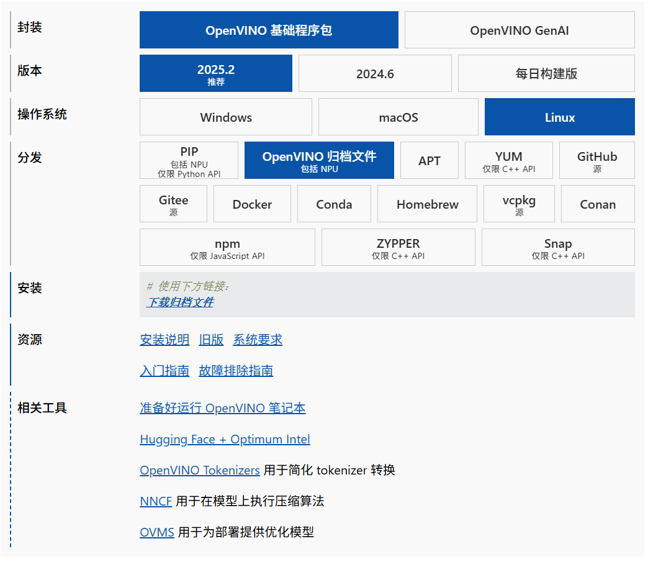Viewport: 648px width, 567px height.
Task: Select GitHub source distribution
Action: [597, 160]
